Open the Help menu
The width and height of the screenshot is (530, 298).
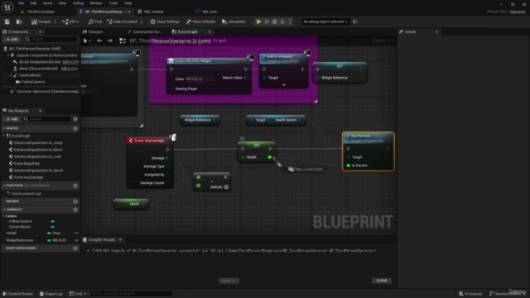[128, 3]
